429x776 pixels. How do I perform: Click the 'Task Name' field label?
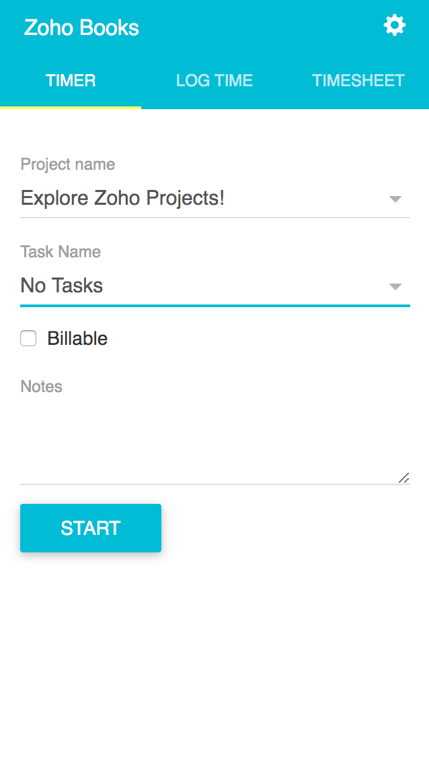click(x=61, y=252)
